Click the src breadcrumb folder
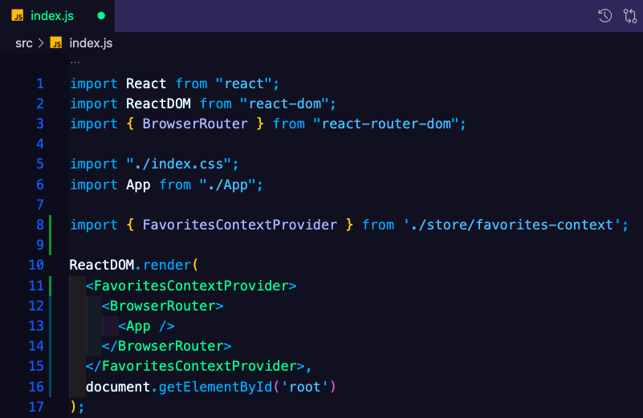Image resolution: width=643 pixels, height=418 pixels. [24, 43]
